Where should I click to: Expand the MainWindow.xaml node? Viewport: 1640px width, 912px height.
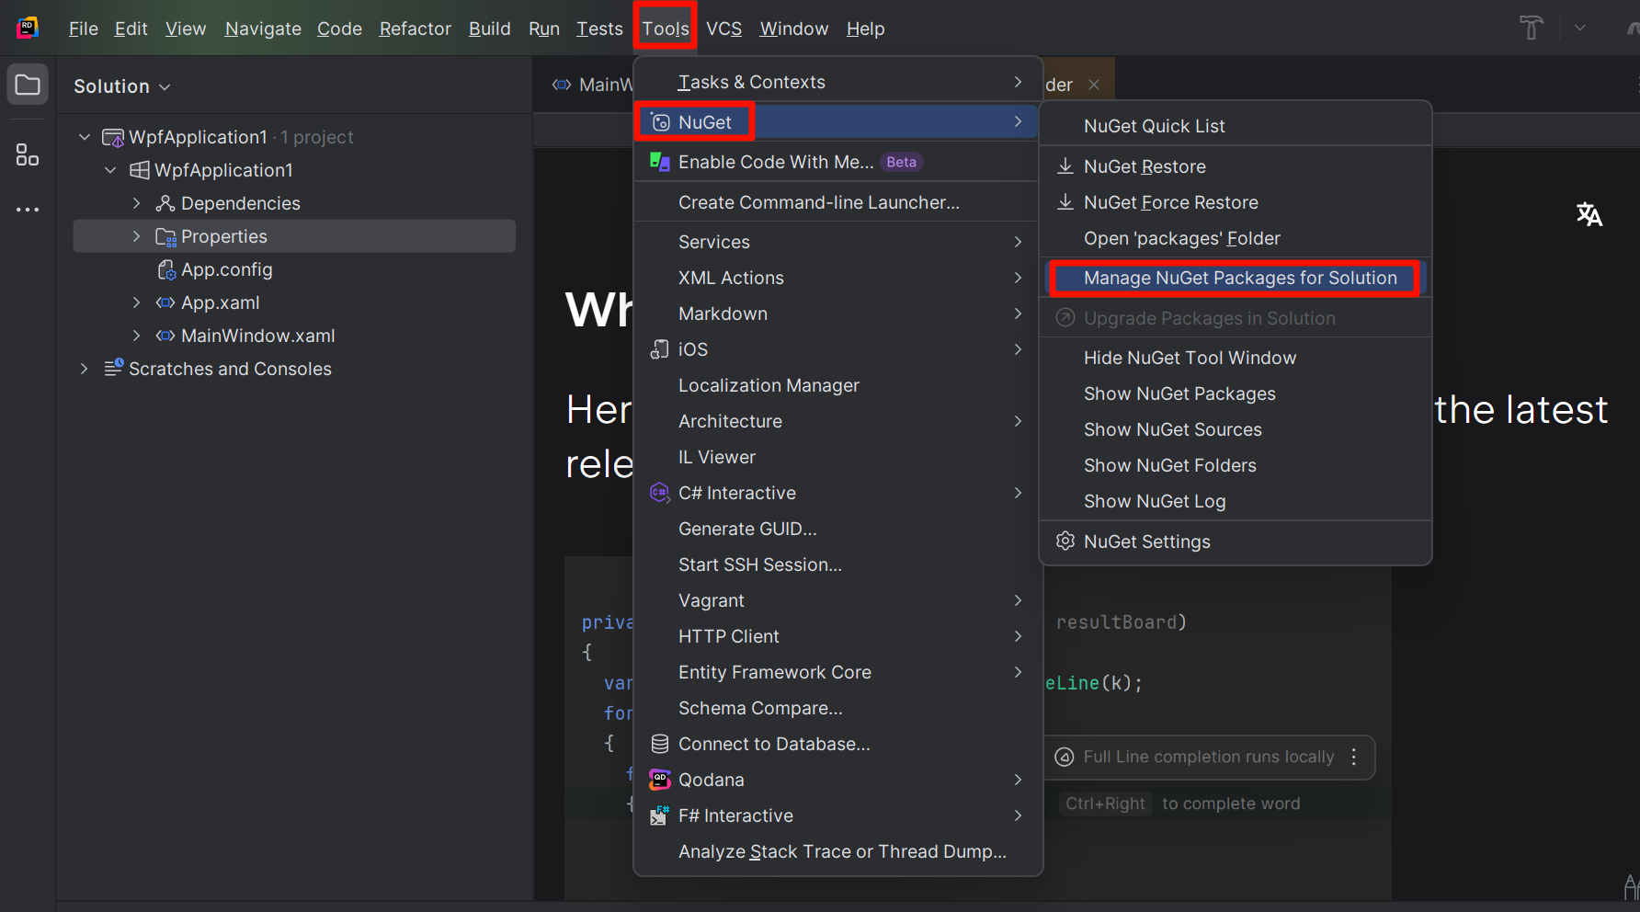pyautogui.click(x=136, y=336)
